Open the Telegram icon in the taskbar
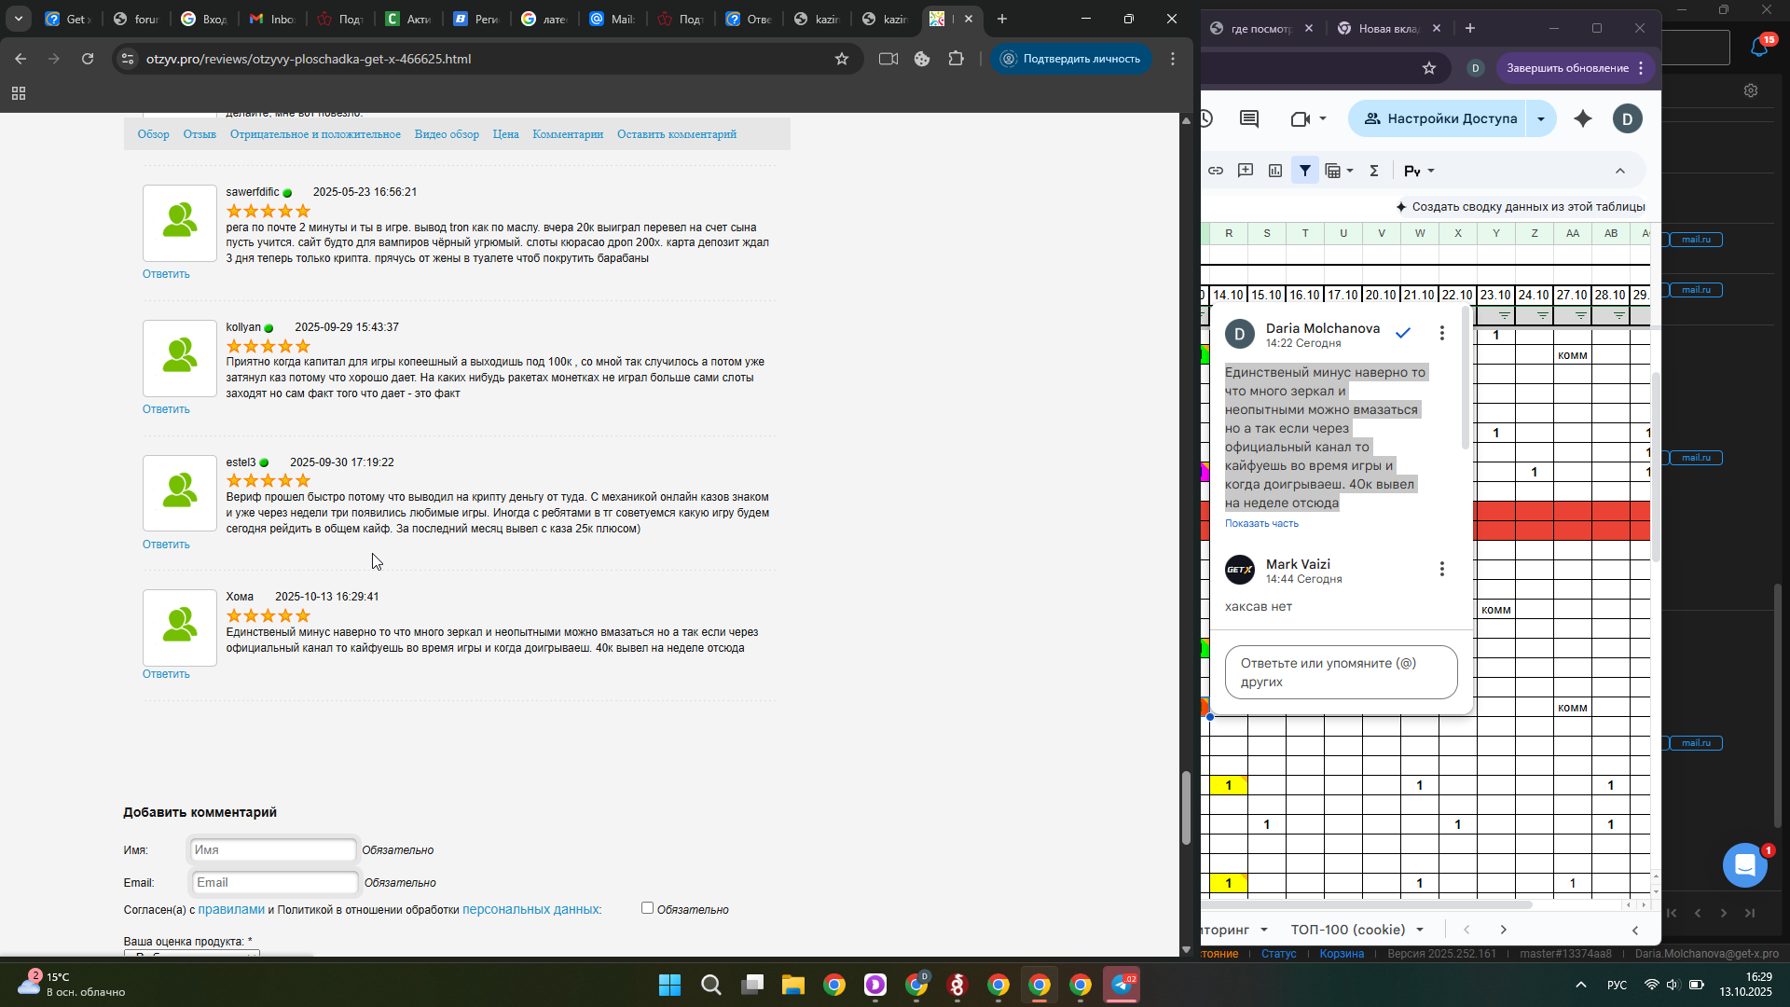This screenshot has width=1790, height=1007. click(x=1122, y=985)
